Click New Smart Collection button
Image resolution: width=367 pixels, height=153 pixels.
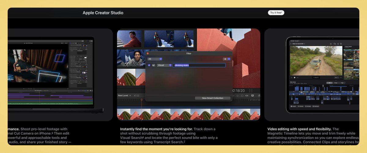(x=213, y=98)
